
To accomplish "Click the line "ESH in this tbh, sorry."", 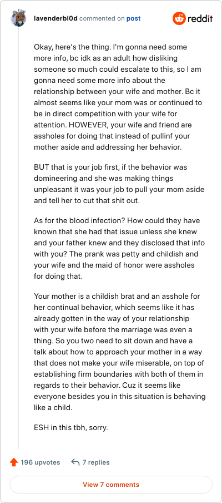I will tap(71, 428).
